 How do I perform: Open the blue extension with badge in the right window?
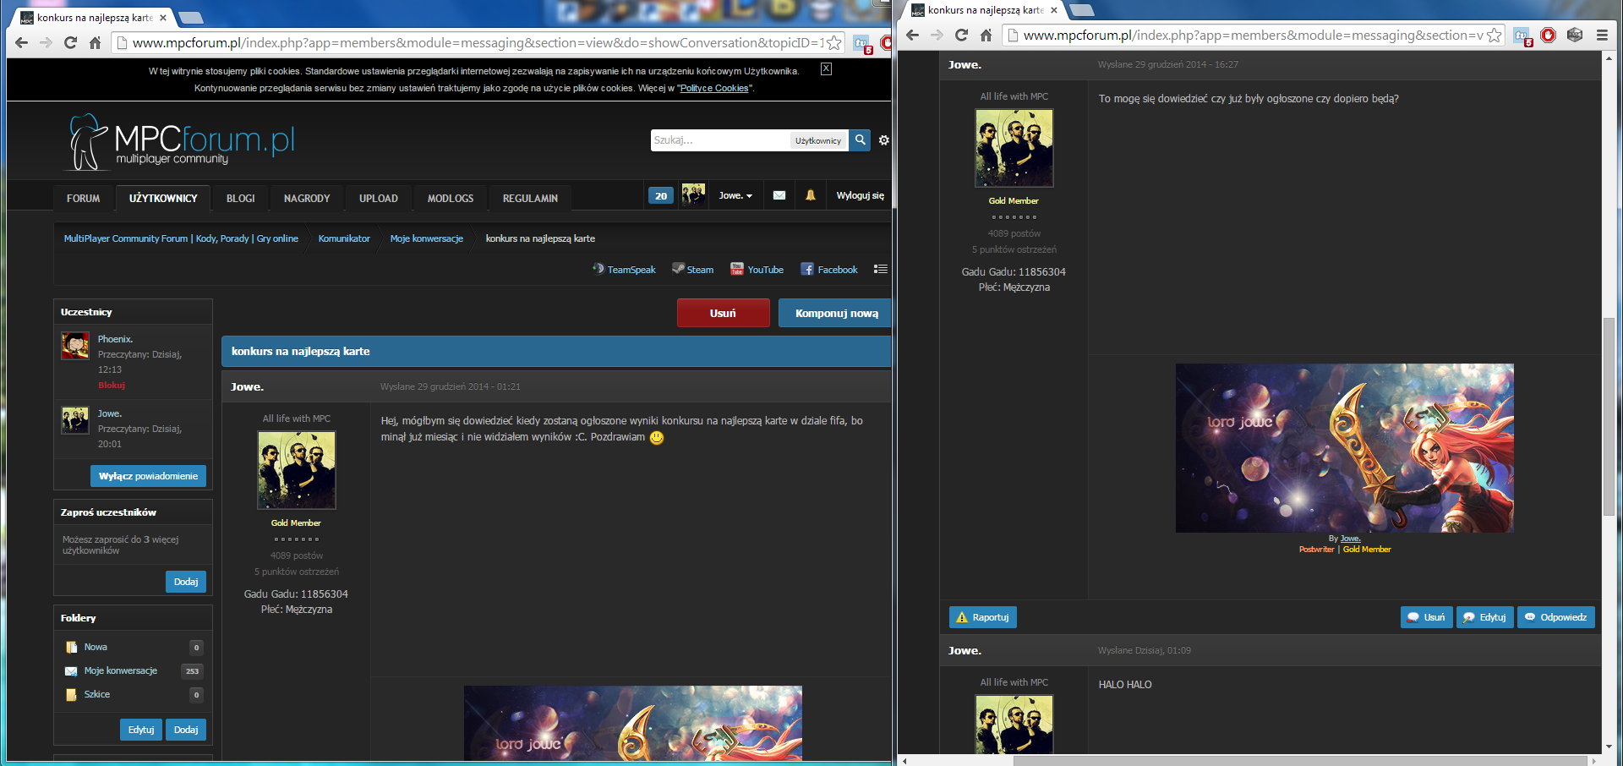click(x=1522, y=36)
